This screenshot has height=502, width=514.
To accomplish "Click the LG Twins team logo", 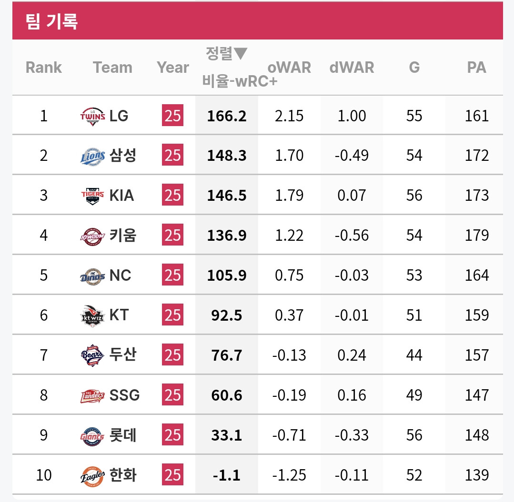I will coord(93,116).
